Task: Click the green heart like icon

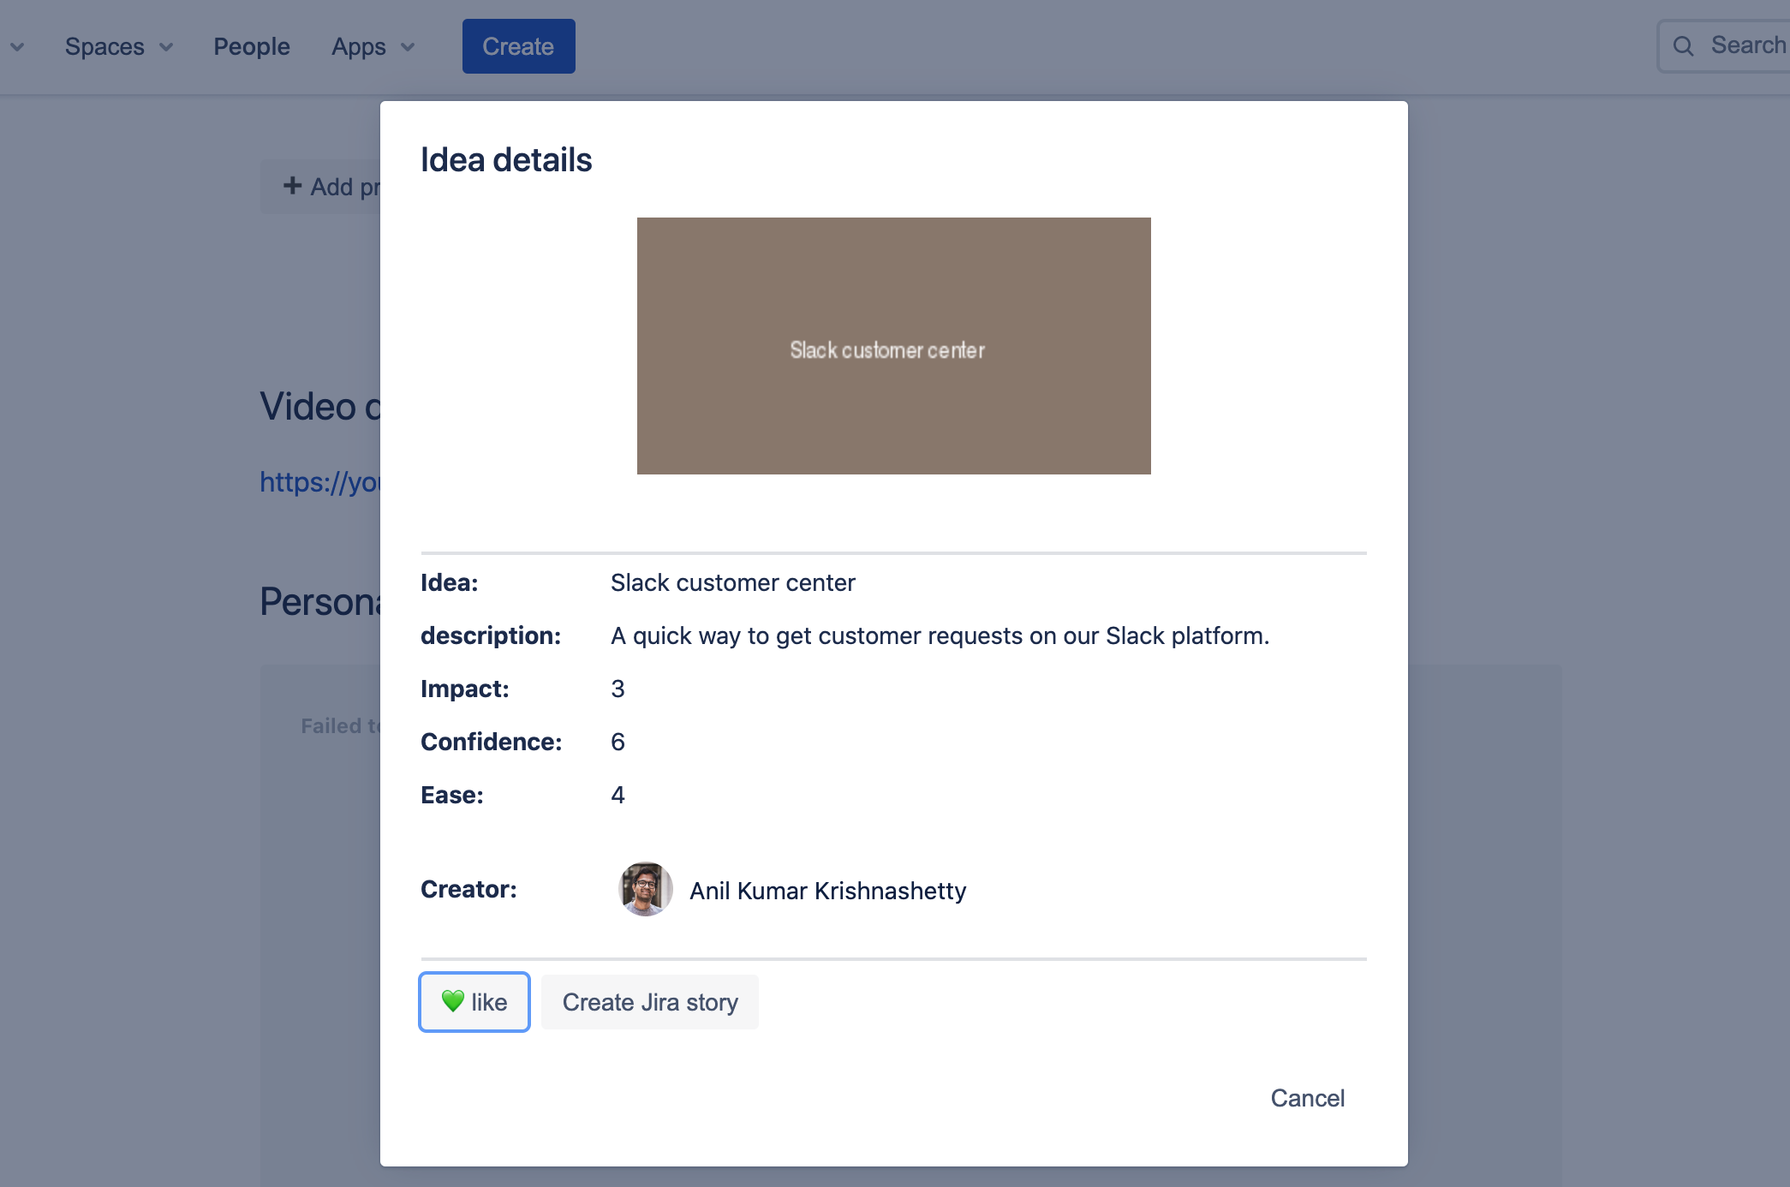Action: click(x=452, y=1000)
